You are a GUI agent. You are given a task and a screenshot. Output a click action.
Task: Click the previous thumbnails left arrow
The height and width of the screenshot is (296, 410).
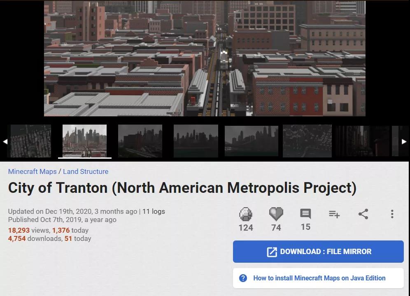(5, 141)
